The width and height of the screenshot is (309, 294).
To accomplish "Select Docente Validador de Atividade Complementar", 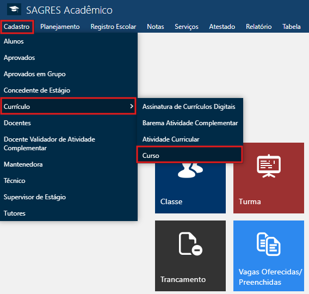I will point(69,144).
